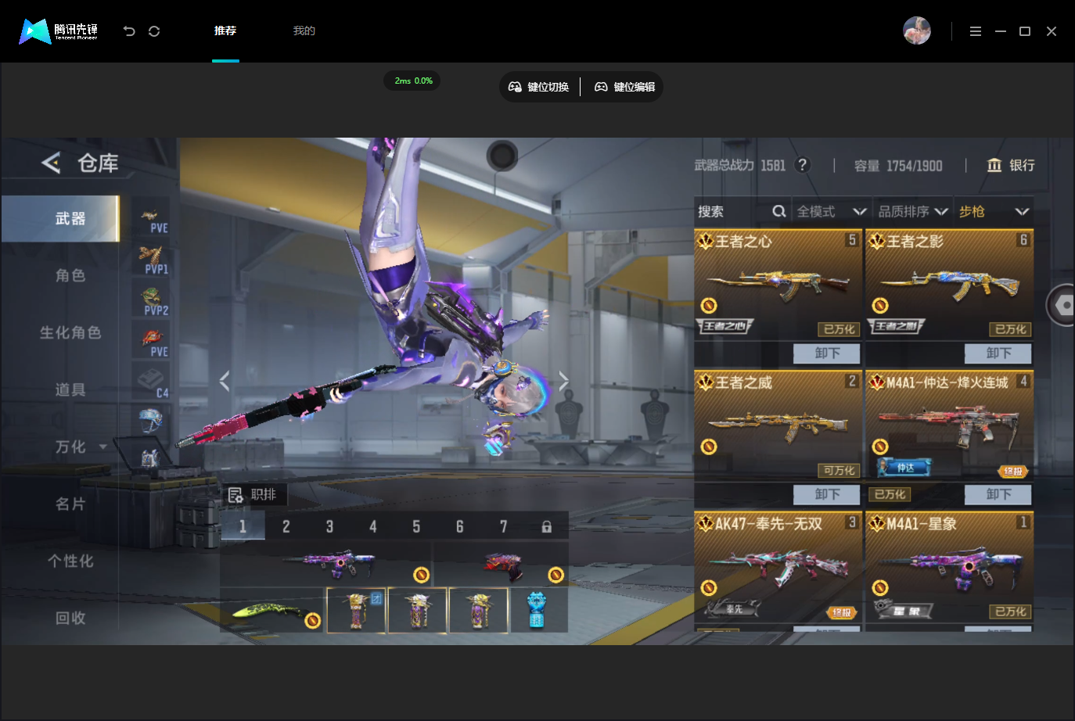Open the 银行 bank
Image resolution: width=1075 pixels, height=721 pixels.
tap(1011, 165)
